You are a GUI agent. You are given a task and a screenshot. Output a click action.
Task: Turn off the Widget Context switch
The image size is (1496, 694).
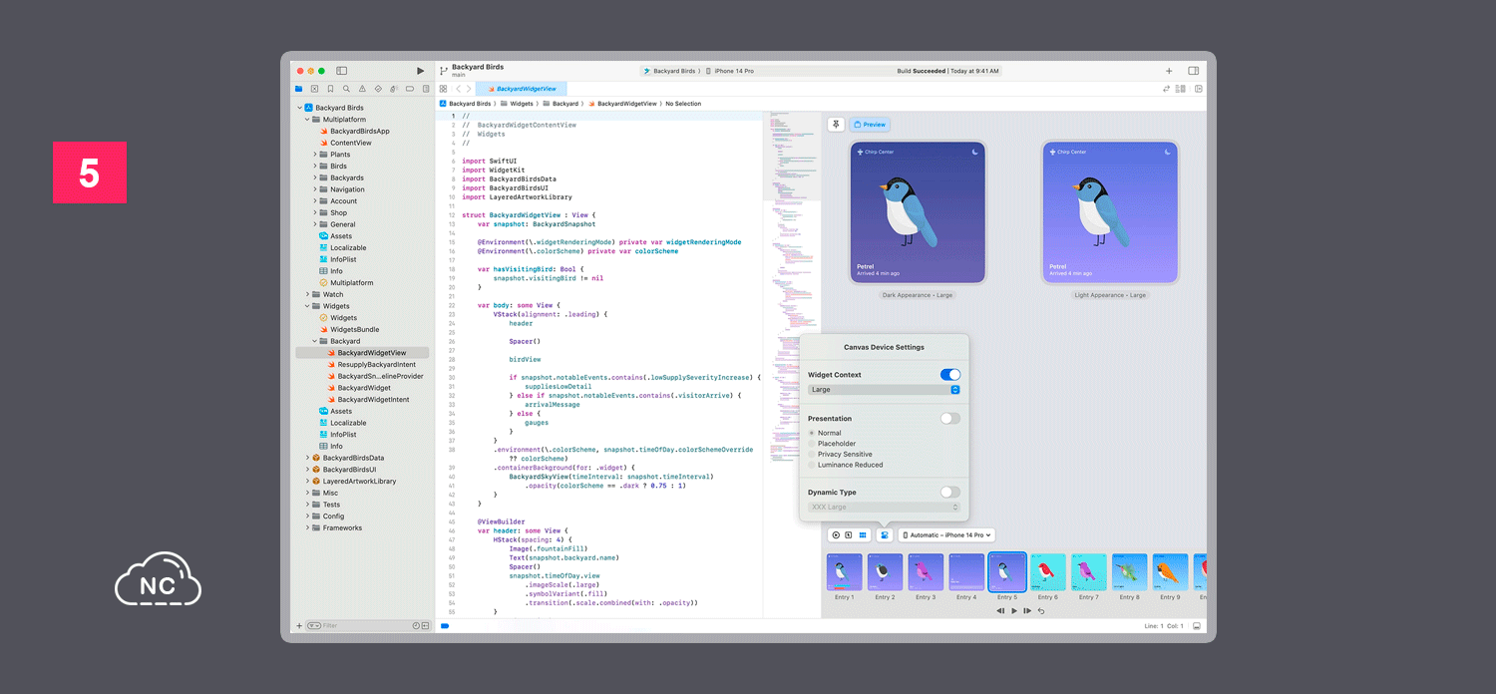[950, 375]
